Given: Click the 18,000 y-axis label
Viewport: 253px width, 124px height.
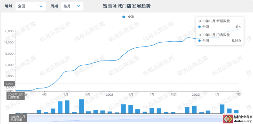Looking at the screenshot, I should pyautogui.click(x=9, y=43).
